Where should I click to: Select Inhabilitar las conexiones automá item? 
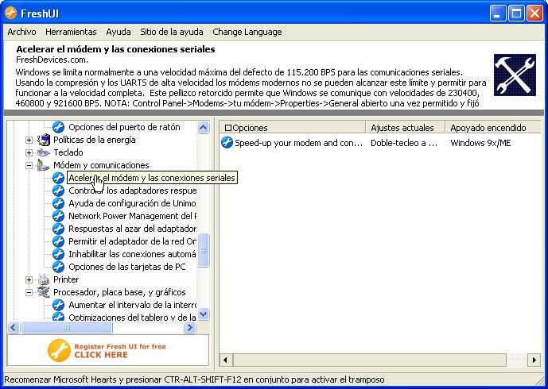point(132,254)
